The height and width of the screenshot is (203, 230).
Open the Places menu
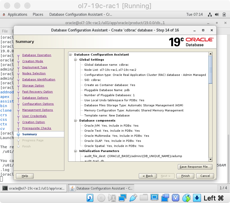click(x=38, y=14)
